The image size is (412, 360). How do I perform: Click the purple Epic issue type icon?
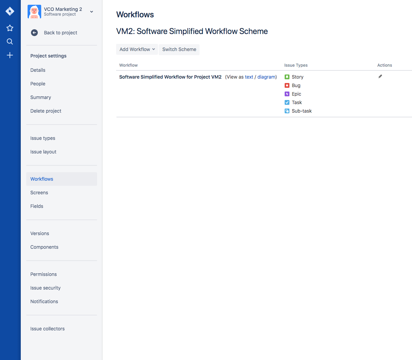pos(287,94)
